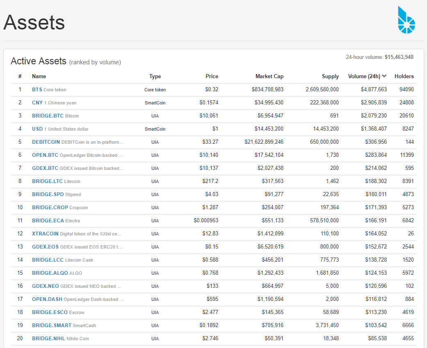Open the XTRACOIN asset link
427x348 pixels.
[45, 233]
